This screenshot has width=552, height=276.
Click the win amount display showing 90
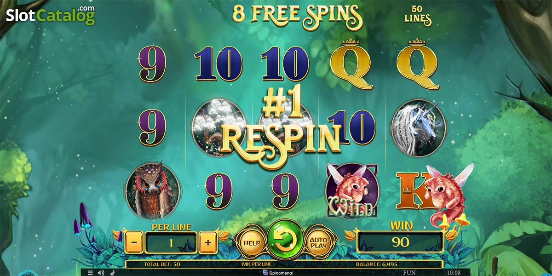pos(400,241)
